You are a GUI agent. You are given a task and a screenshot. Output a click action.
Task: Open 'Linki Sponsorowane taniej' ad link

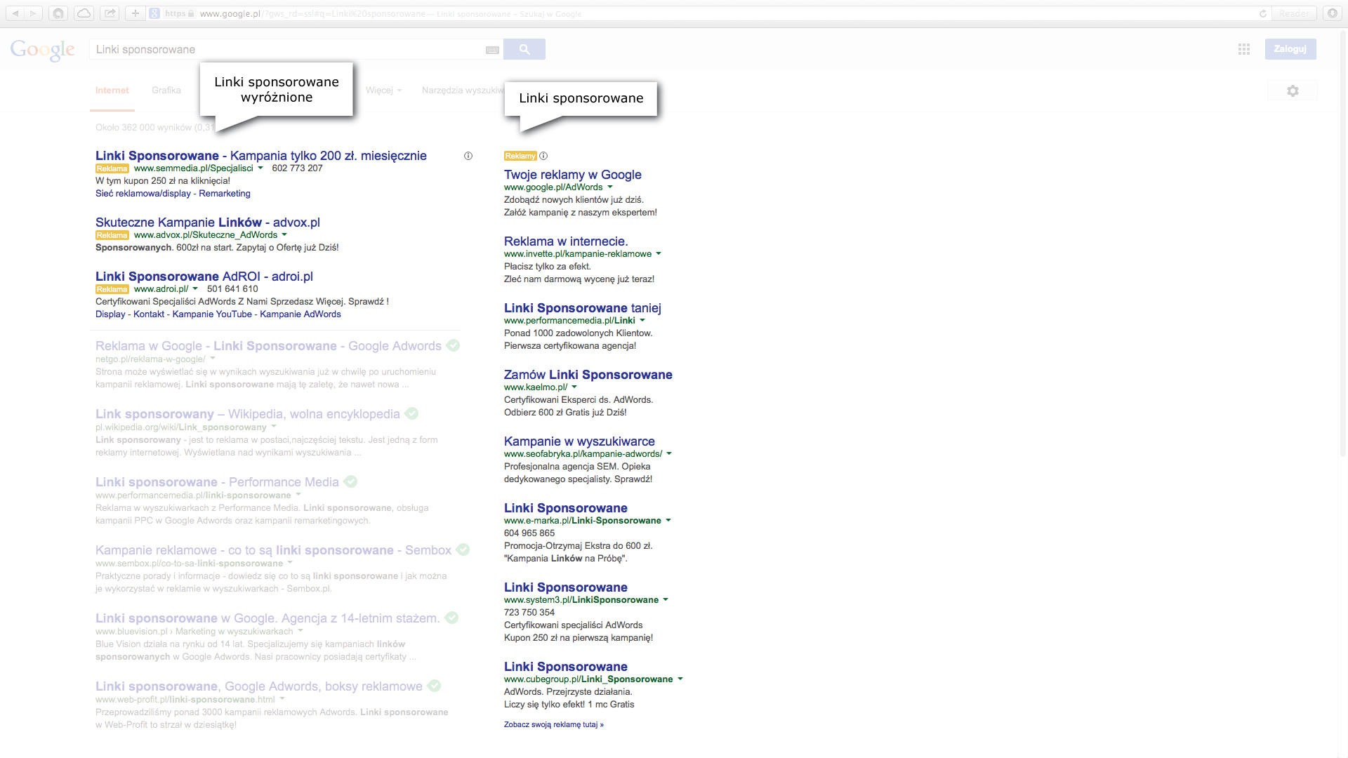(583, 308)
